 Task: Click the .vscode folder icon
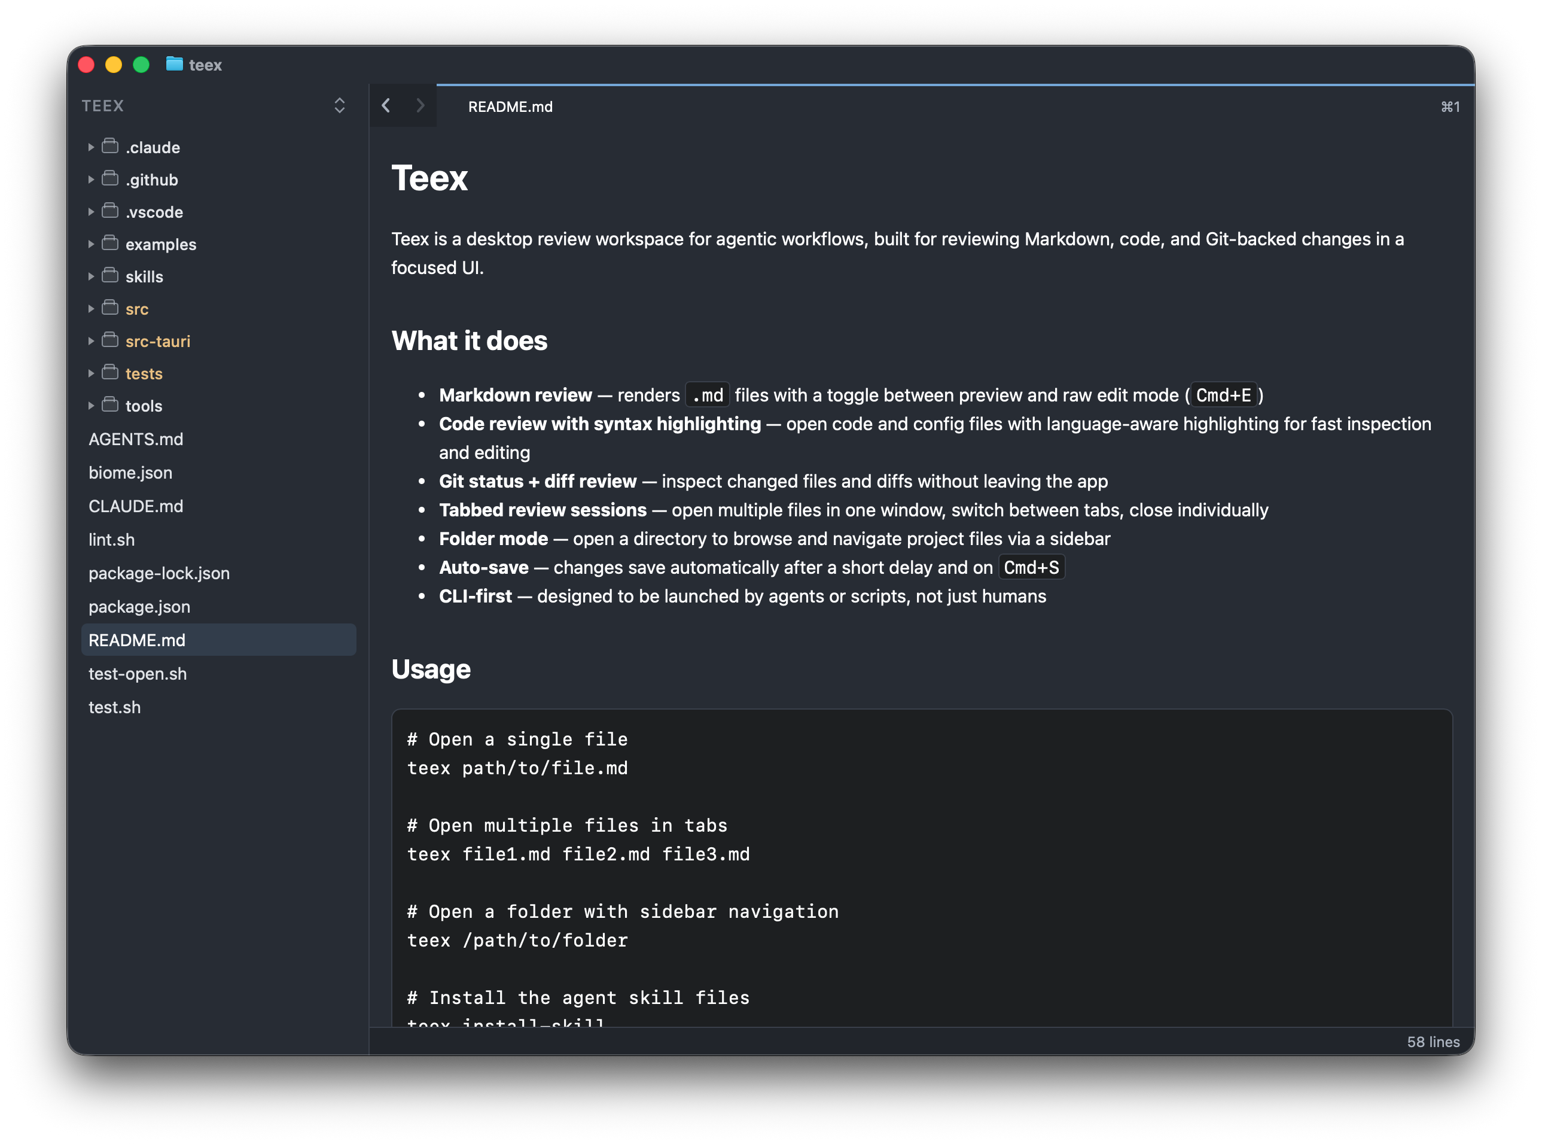tap(110, 211)
